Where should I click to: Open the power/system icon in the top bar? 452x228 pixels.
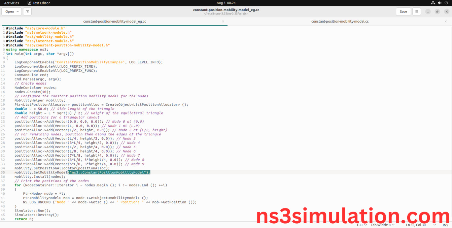pos(447,3)
